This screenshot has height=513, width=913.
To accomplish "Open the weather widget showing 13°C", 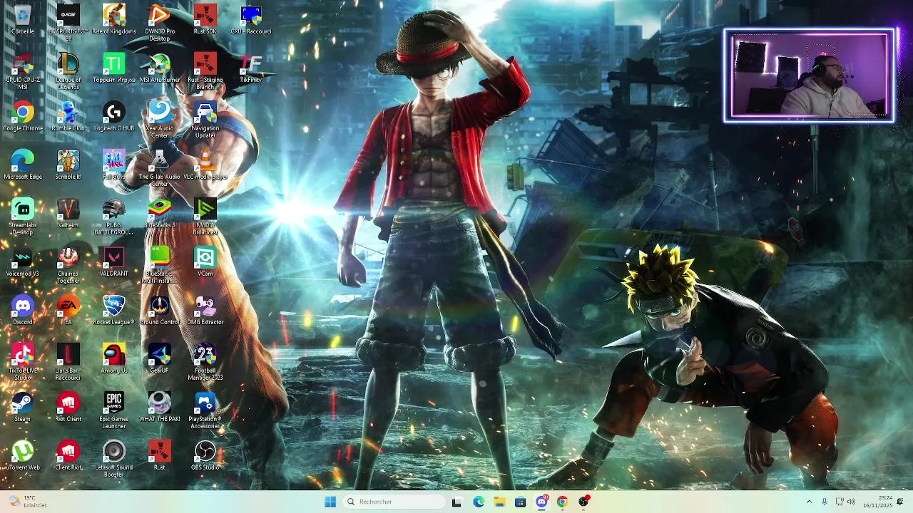I will click(28, 502).
